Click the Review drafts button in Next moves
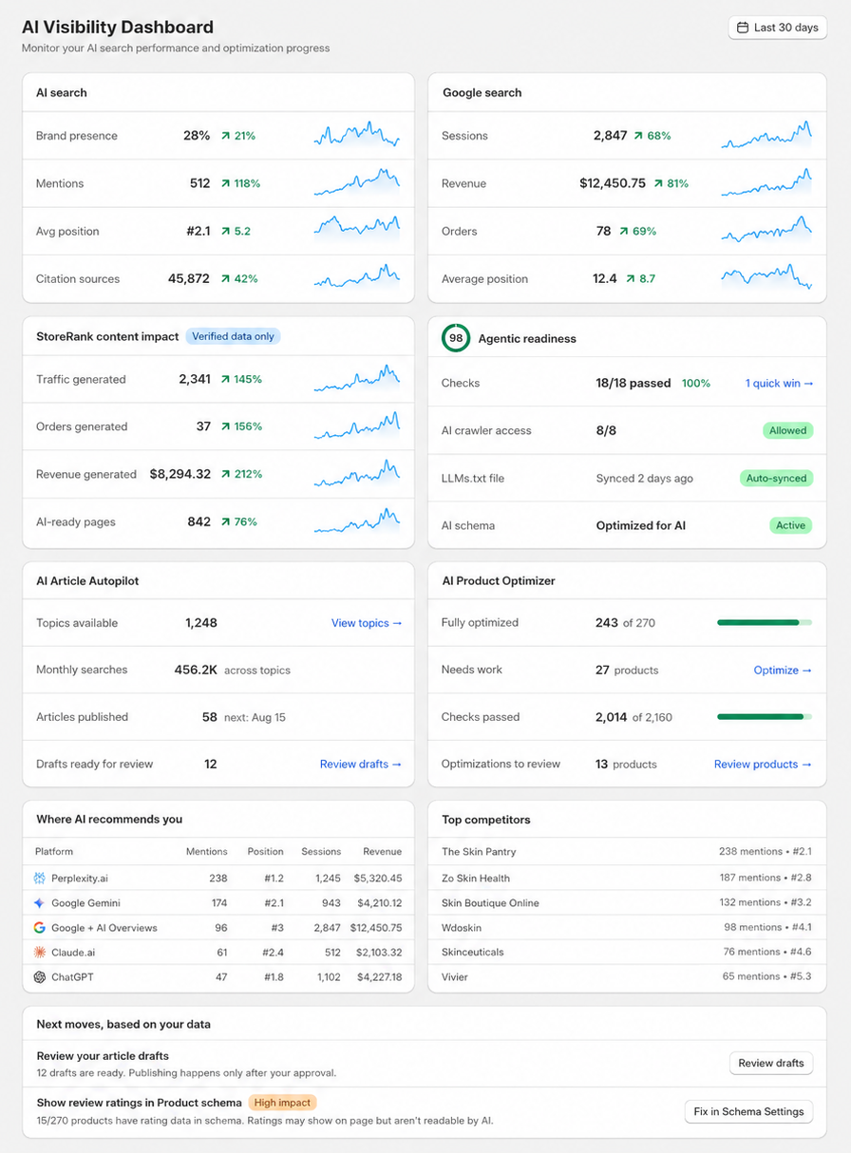 [x=771, y=1064]
